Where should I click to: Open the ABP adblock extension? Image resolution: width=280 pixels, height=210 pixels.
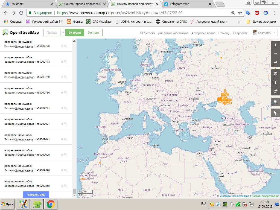(257, 13)
